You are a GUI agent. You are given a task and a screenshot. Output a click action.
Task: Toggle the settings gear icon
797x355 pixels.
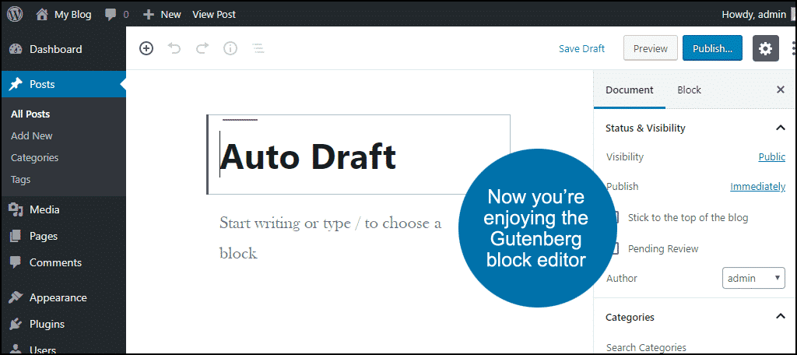tap(765, 48)
